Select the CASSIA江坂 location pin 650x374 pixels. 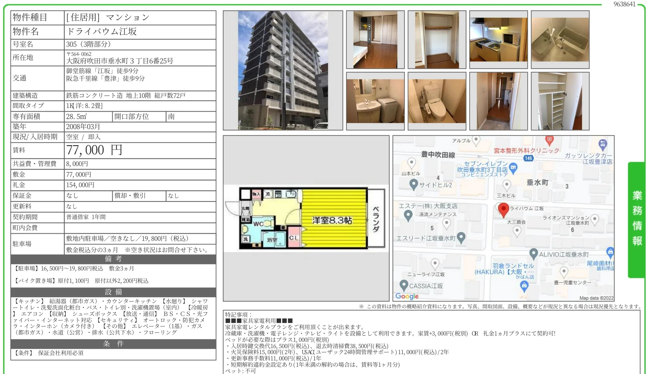[404, 286]
